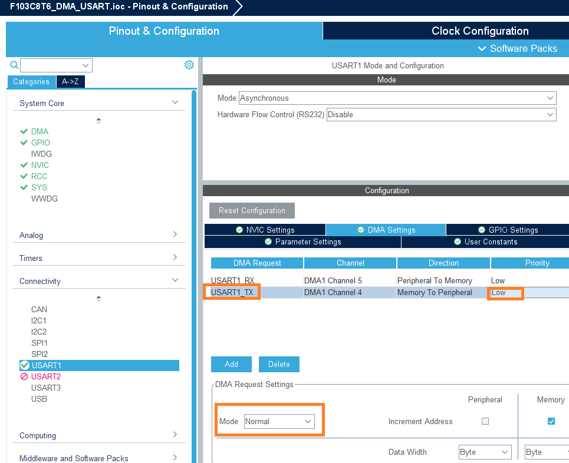
Task: Click the green check beside SYS
Action: click(x=24, y=187)
